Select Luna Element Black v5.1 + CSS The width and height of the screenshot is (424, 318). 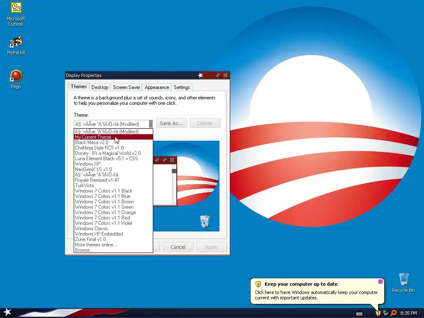[113, 159]
